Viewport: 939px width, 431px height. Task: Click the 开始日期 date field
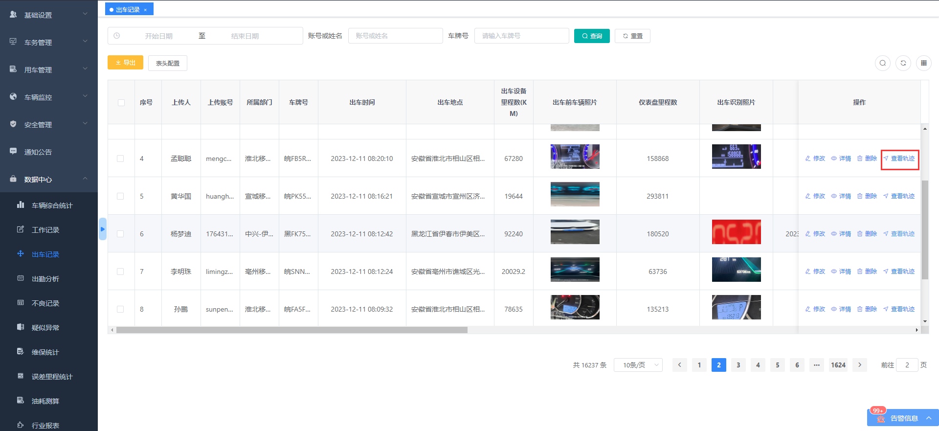pyautogui.click(x=158, y=36)
